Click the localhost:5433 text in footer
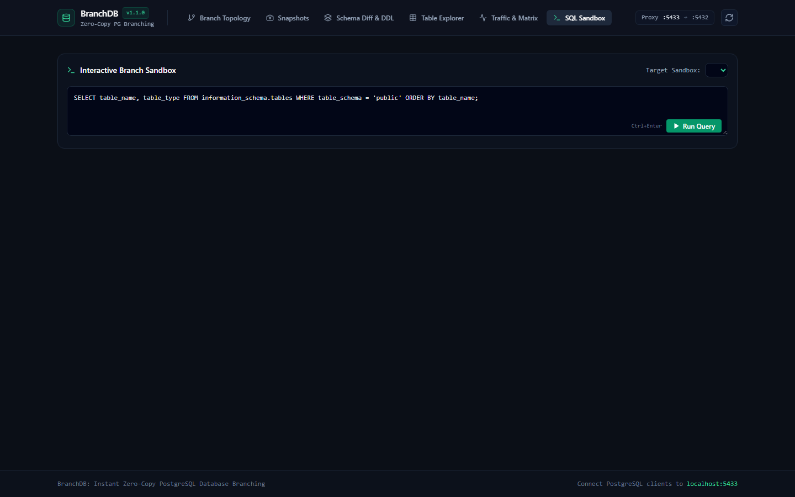 (712, 484)
